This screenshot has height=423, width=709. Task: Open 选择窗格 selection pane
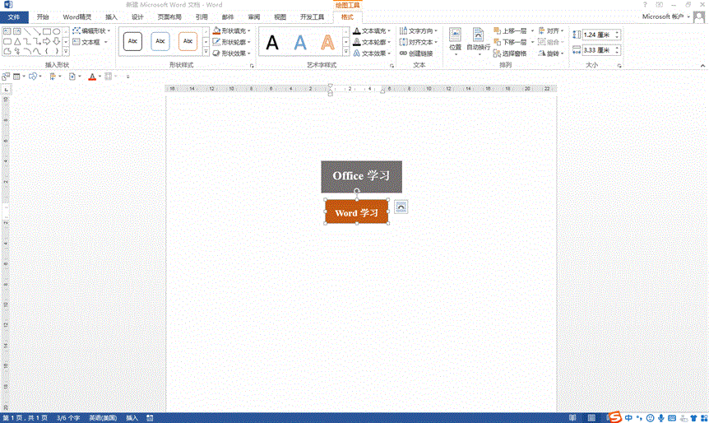(513, 53)
